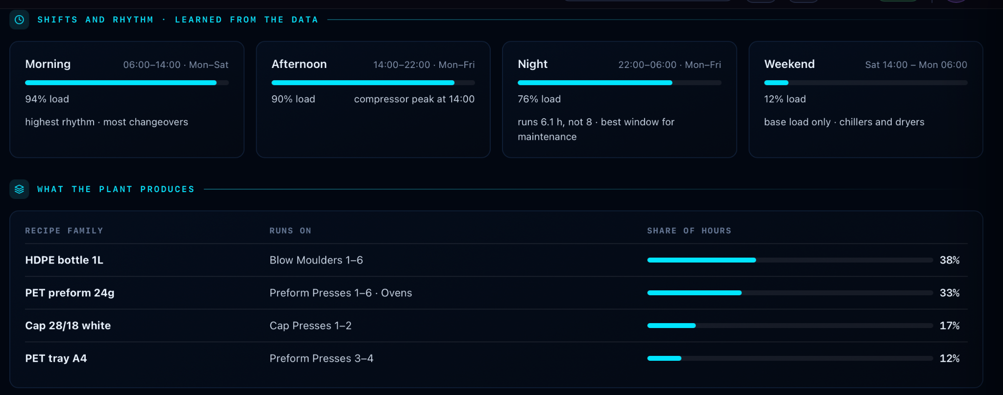Click the PET preform 33% share bar
The height and width of the screenshot is (395, 1003).
point(790,293)
